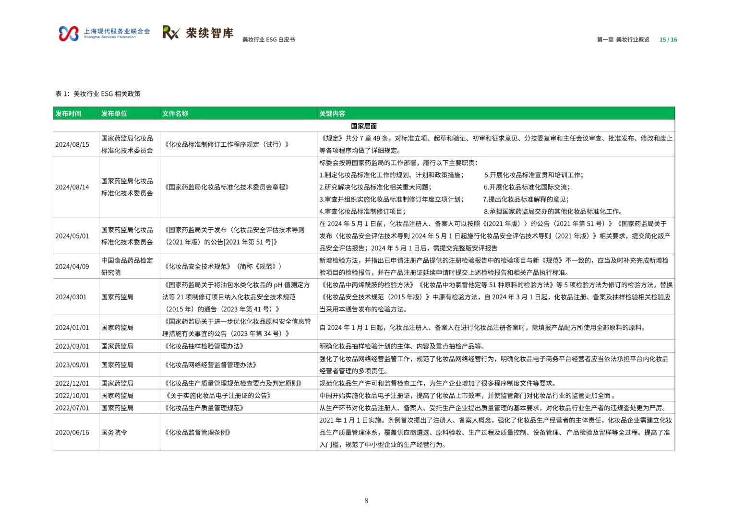Click the text 4.审查化妆品标准制修订项目
Image resolution: width=733 pixels, height=518 pixels.
pyautogui.click(x=362, y=212)
